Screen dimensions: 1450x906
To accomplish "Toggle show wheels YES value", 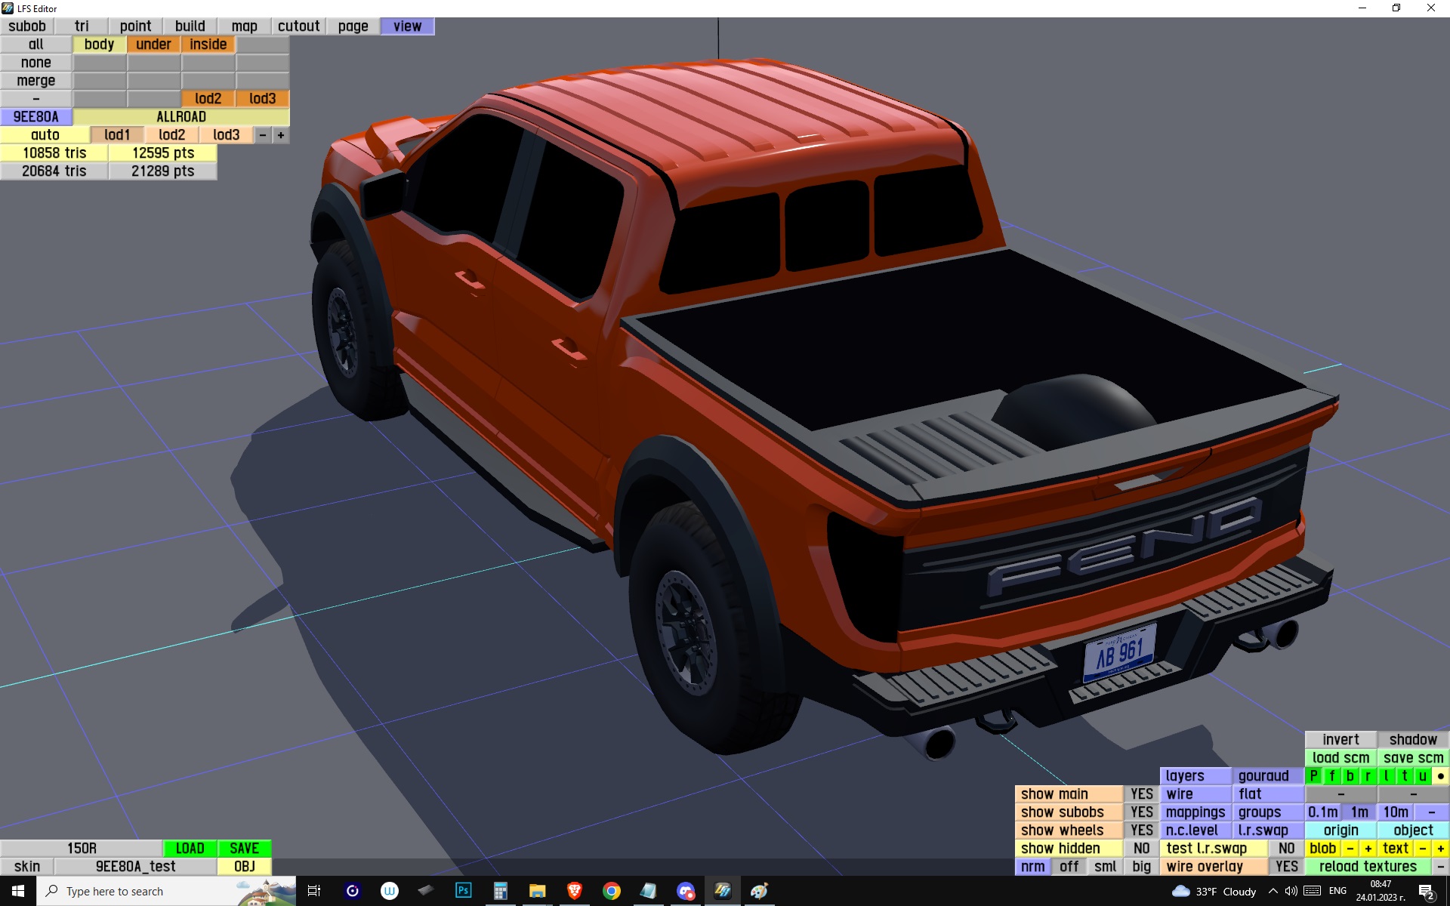I will tap(1141, 830).
